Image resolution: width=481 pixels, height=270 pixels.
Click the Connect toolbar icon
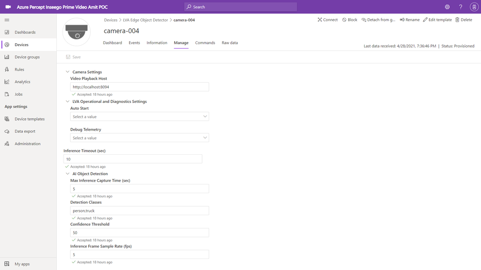320,20
